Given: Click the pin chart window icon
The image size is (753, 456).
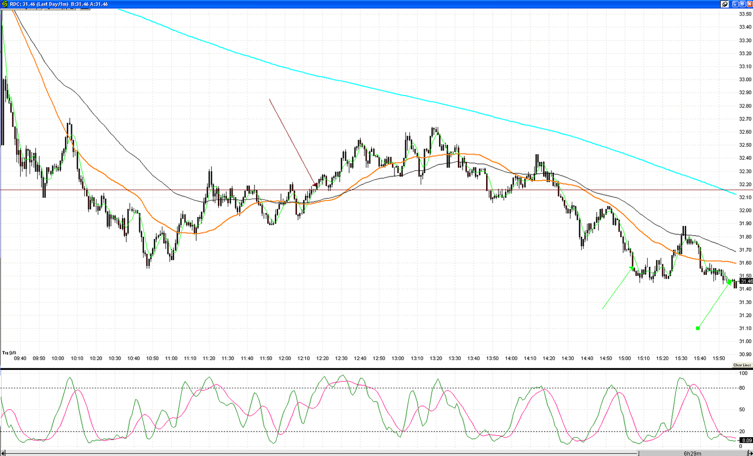Looking at the screenshot, I should tap(725, 4).
